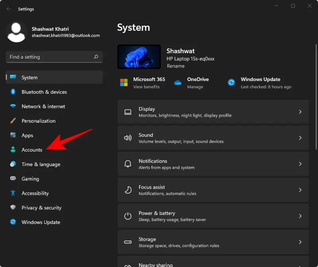
Task: Expand the Sound settings chevron
Action: coord(301,138)
